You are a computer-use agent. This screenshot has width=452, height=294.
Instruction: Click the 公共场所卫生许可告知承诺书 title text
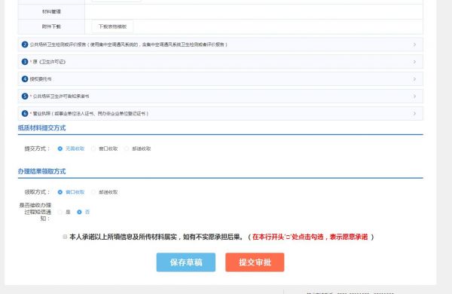pyautogui.click(x=61, y=96)
